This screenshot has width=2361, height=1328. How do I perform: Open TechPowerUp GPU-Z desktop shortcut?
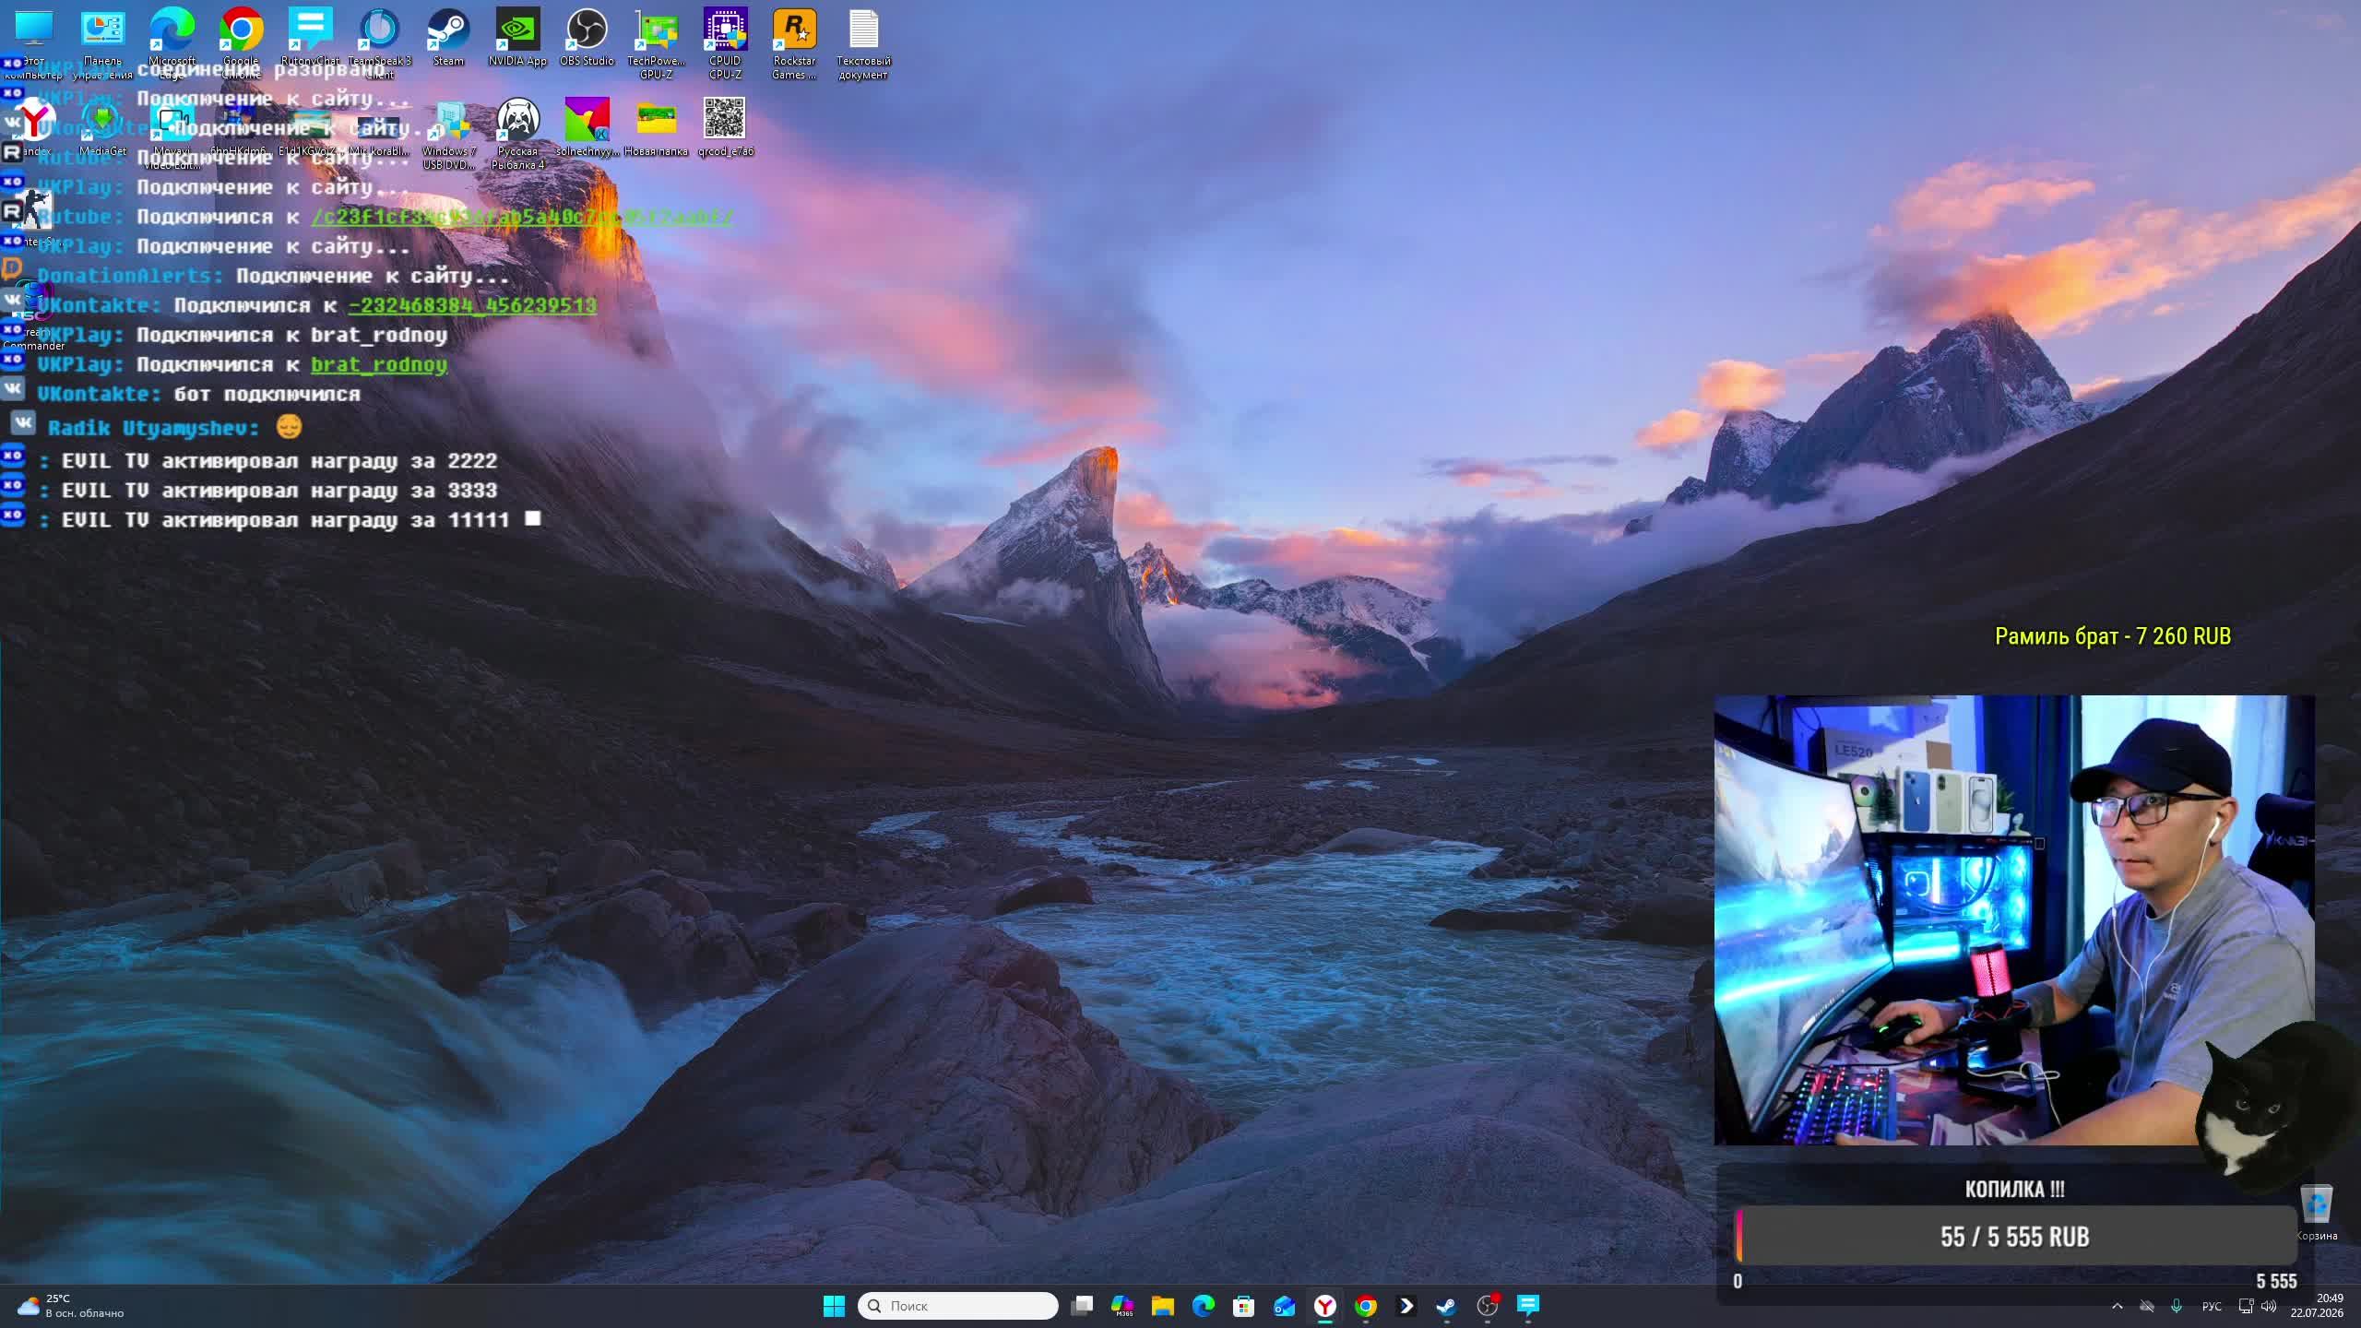(x=656, y=42)
